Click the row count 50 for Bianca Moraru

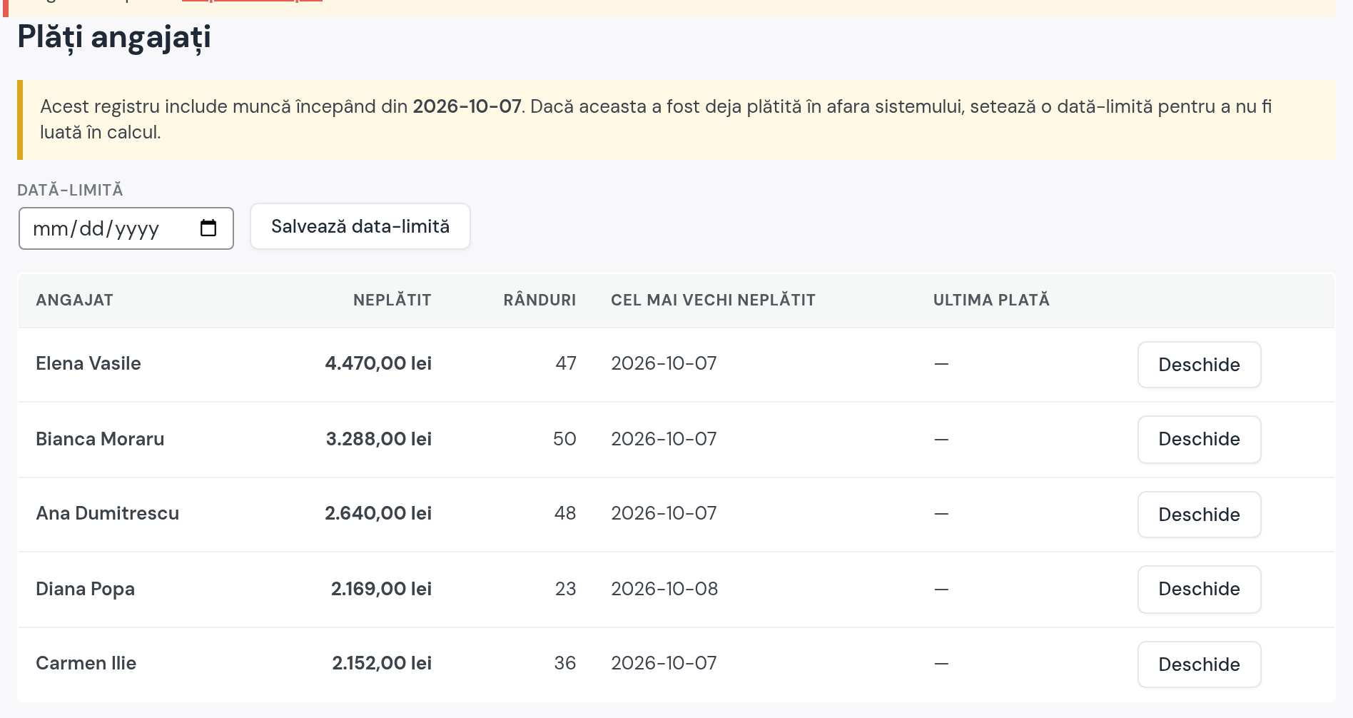click(564, 439)
